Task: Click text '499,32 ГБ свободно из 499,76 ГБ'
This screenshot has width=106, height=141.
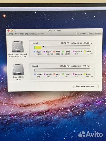Action: click(x=76, y=66)
